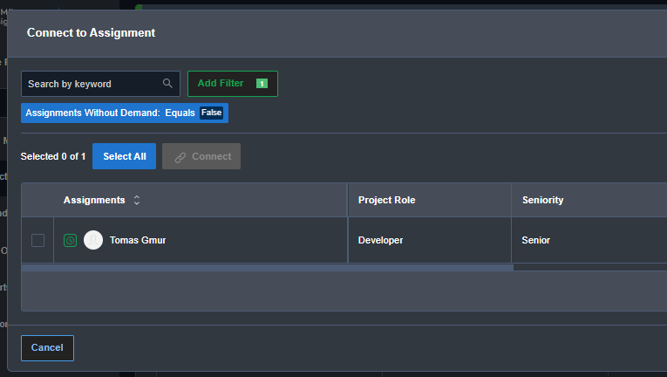
Task: Click the sort arrows beside Assignments
Action: [x=137, y=200]
